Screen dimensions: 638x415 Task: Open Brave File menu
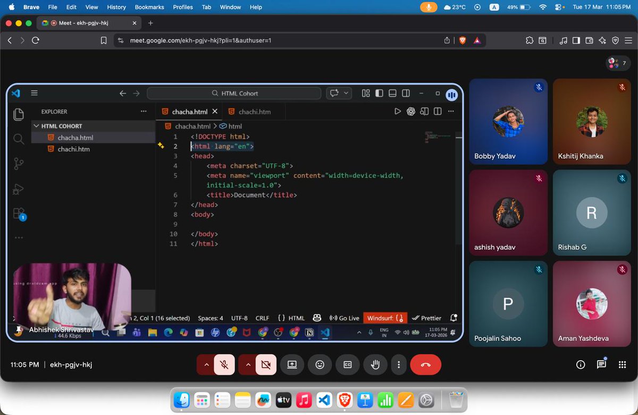(53, 7)
